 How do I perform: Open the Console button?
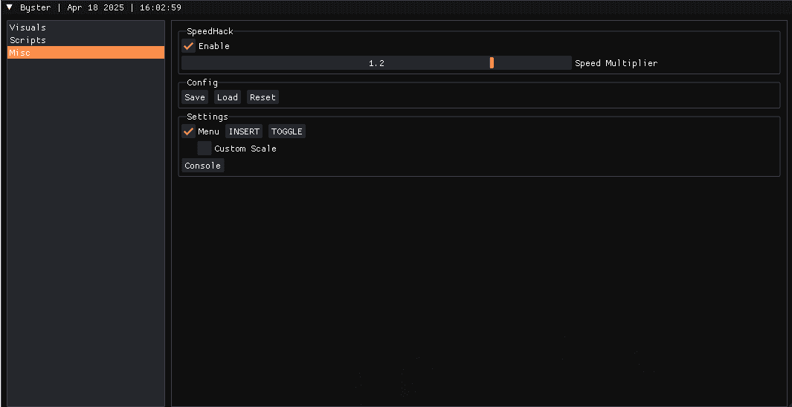pyautogui.click(x=202, y=166)
